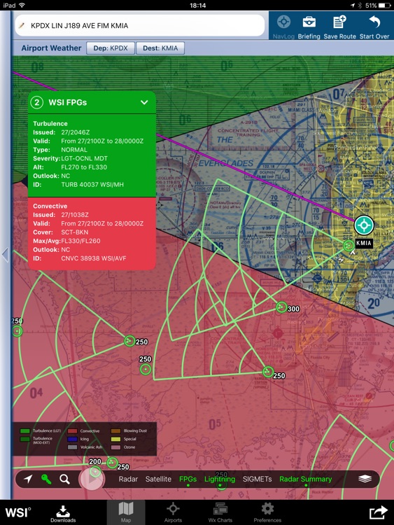This screenshot has height=525, width=394.
Task: Switch to the Map tab
Action: 126,512
